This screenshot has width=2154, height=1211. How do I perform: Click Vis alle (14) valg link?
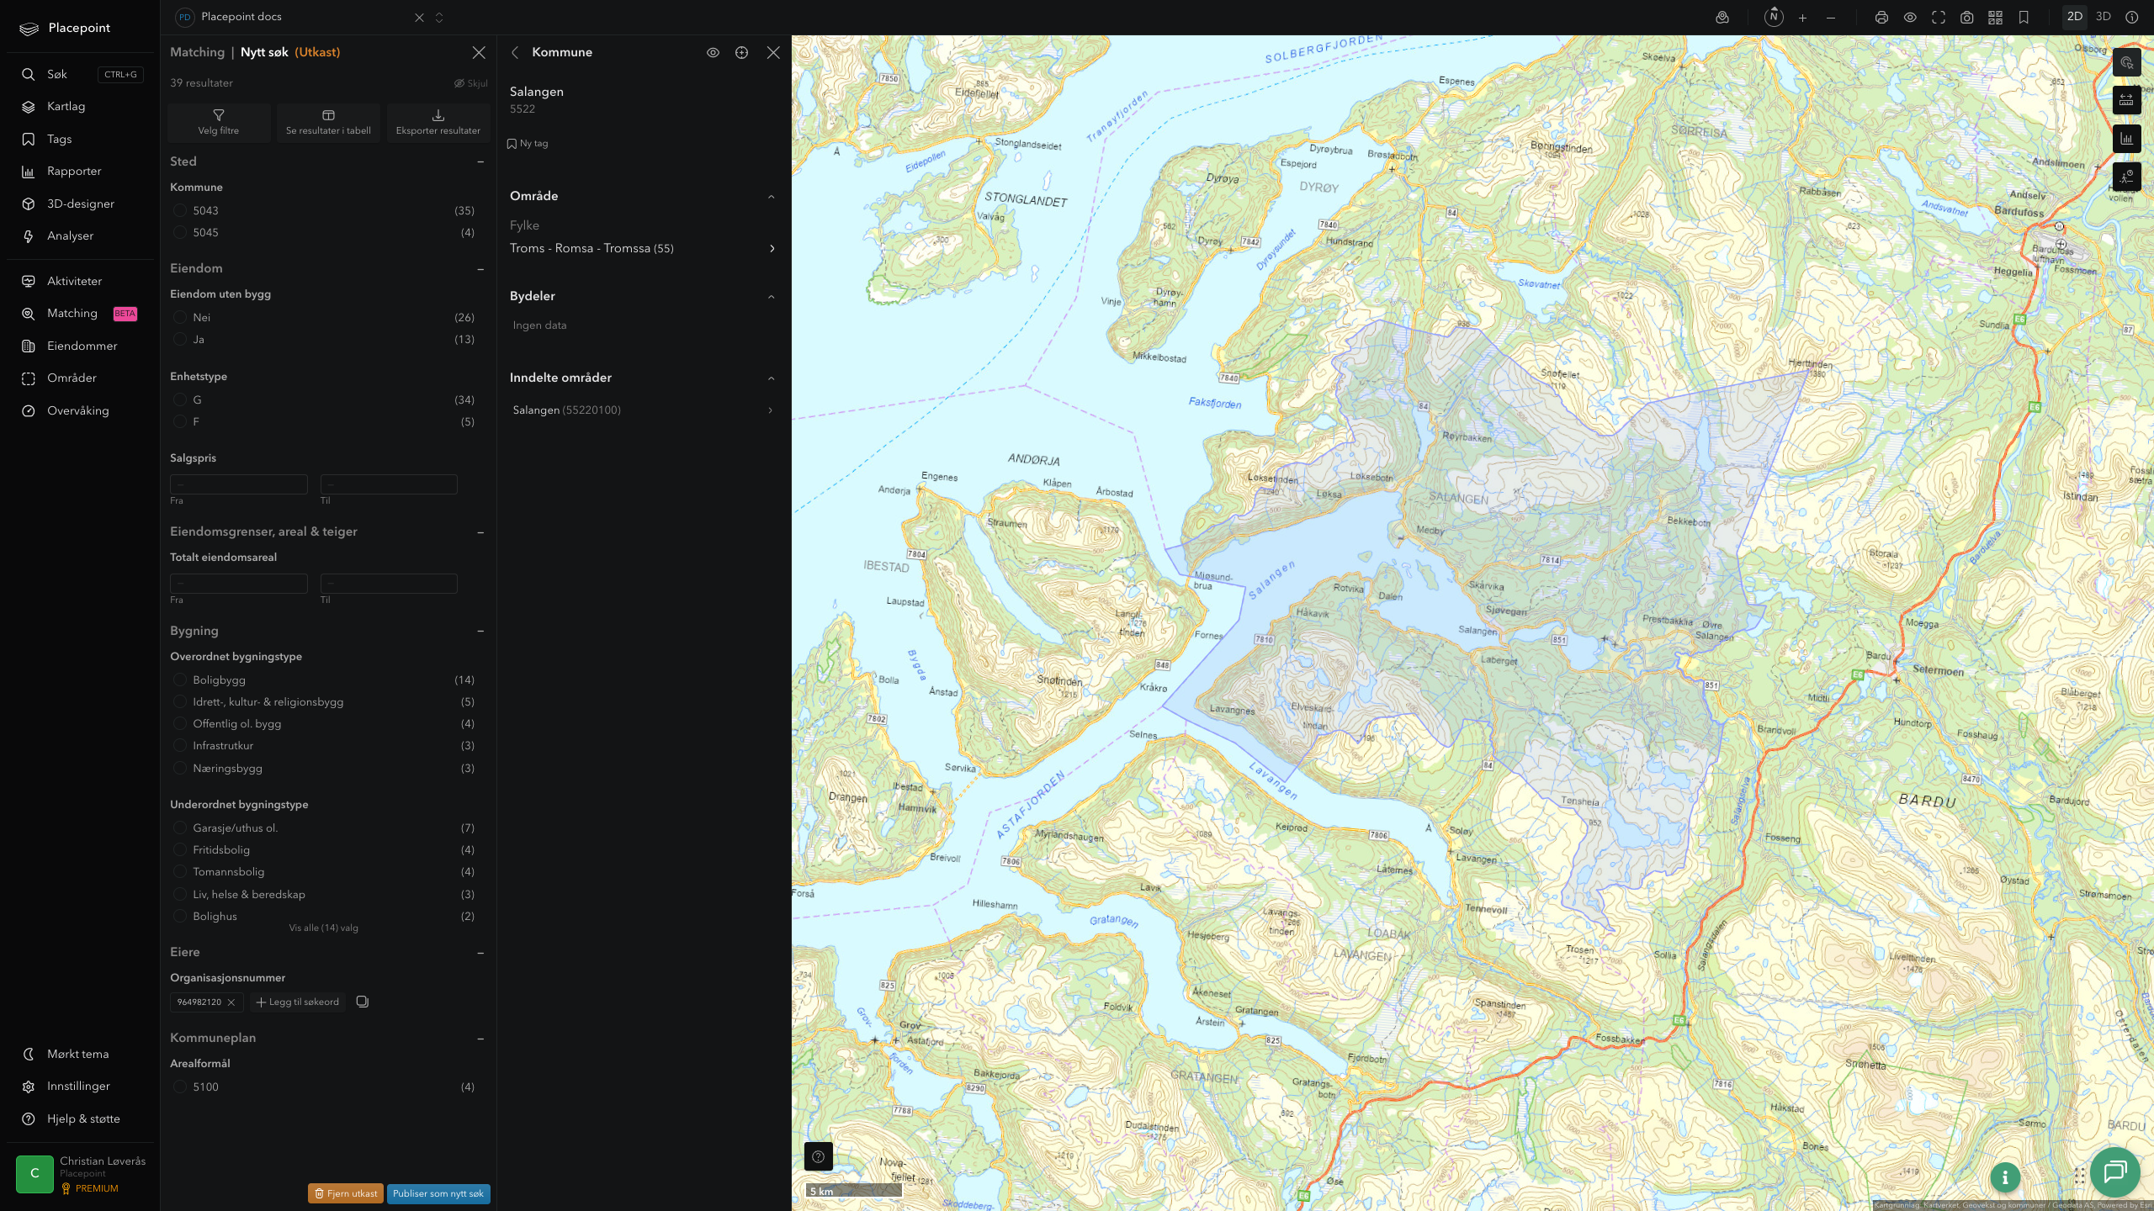(x=324, y=928)
